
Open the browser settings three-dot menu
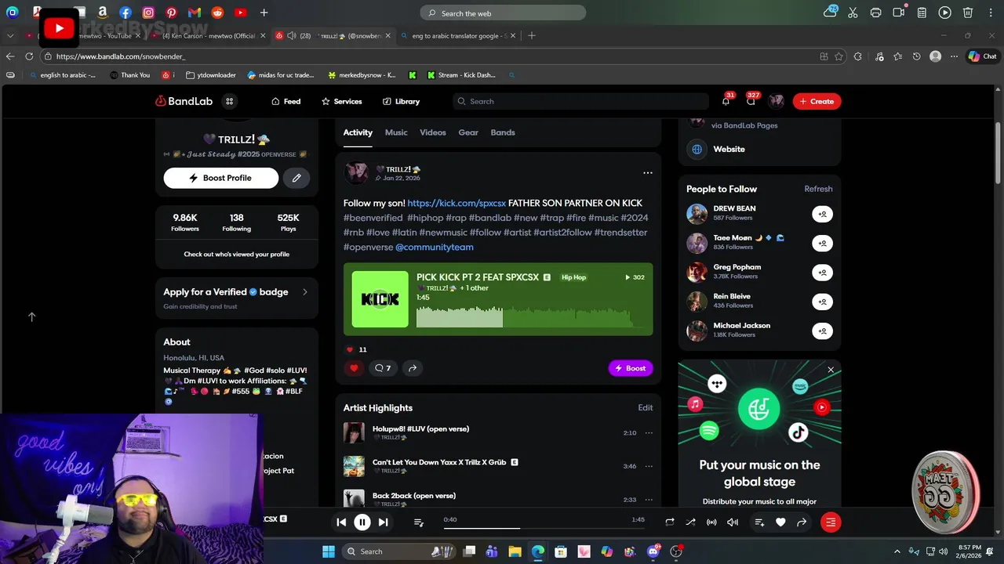(x=955, y=56)
